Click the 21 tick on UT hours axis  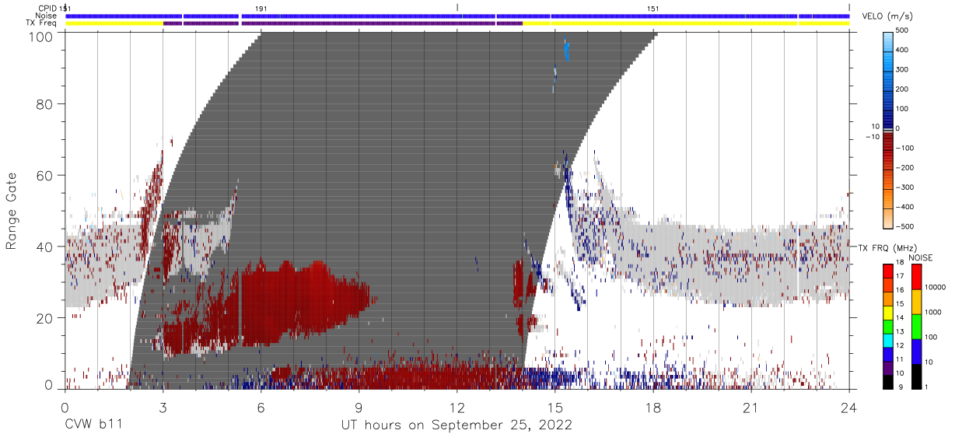coord(750,406)
